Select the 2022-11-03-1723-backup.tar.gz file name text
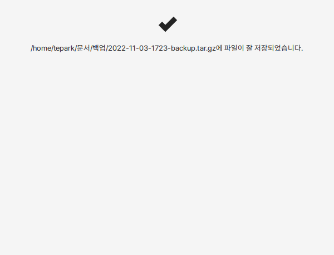Screen dimensions: 334x255 point(162,48)
